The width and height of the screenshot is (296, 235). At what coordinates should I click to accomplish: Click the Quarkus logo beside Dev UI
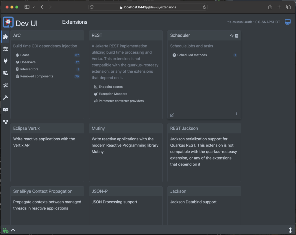point(8,22)
